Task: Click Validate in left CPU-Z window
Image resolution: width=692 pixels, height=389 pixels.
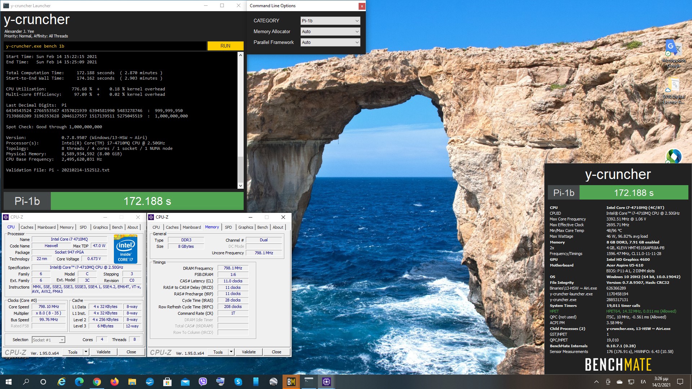Action: [x=103, y=352]
